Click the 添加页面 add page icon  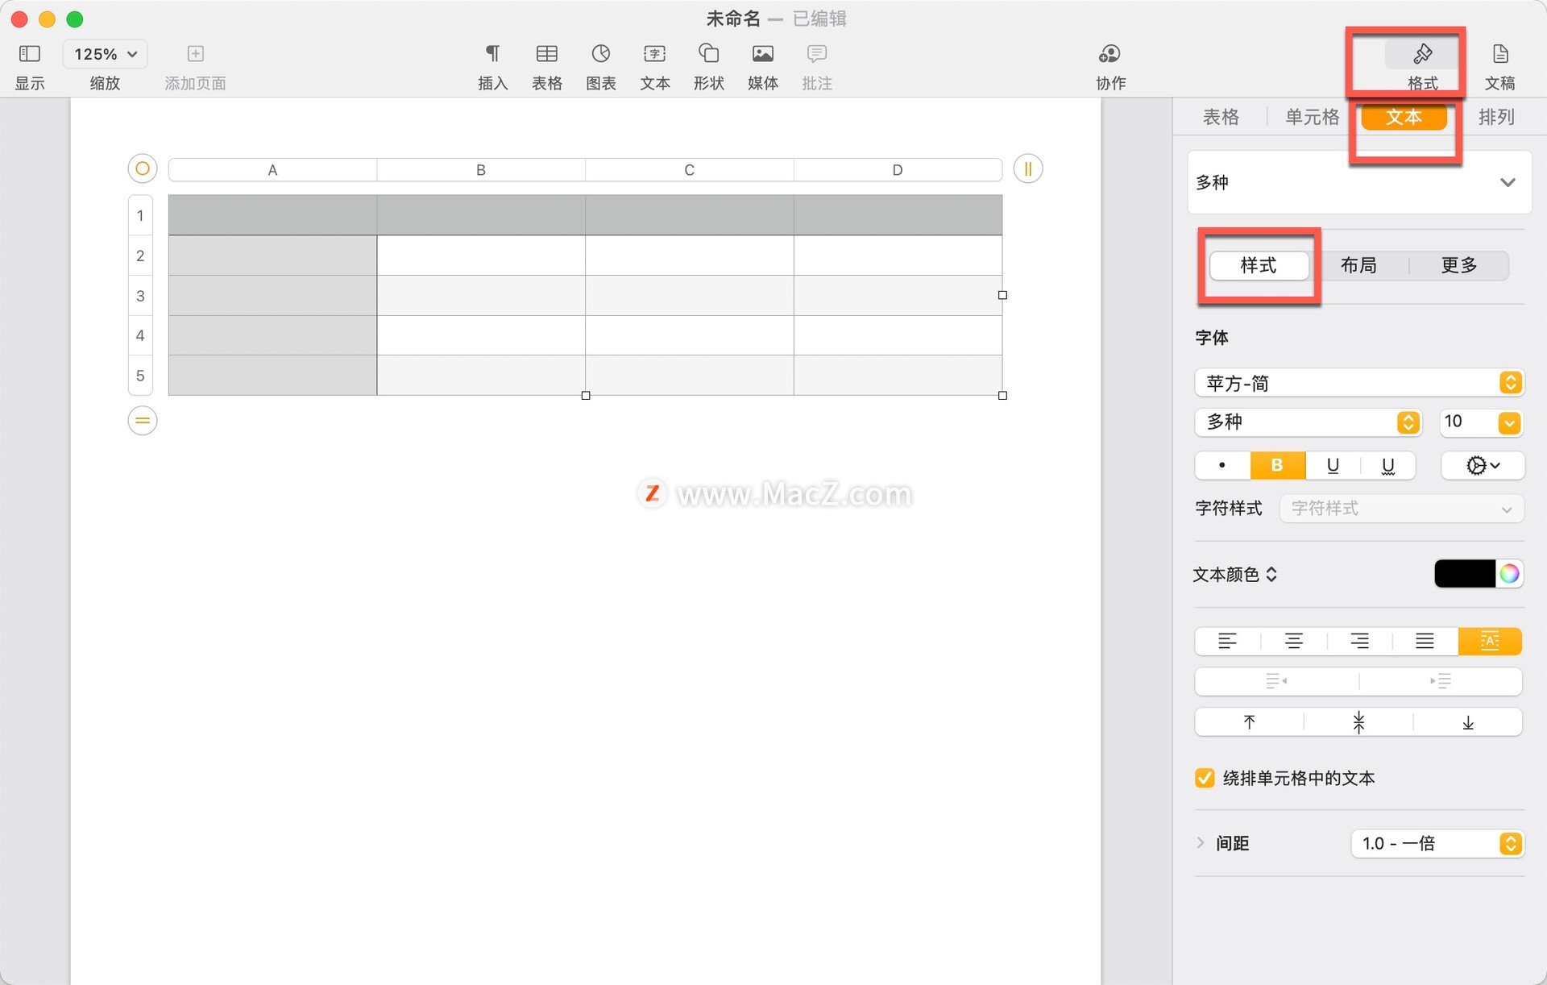195,54
